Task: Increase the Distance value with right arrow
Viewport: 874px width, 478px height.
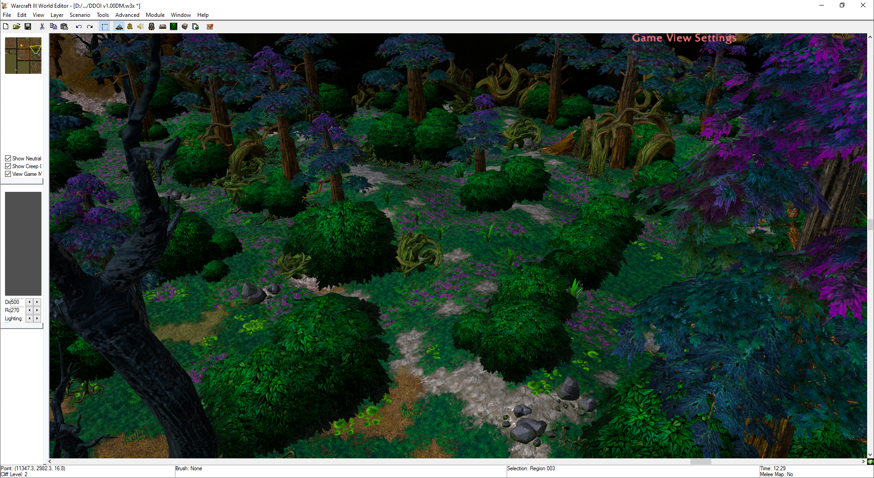Action: (x=37, y=302)
